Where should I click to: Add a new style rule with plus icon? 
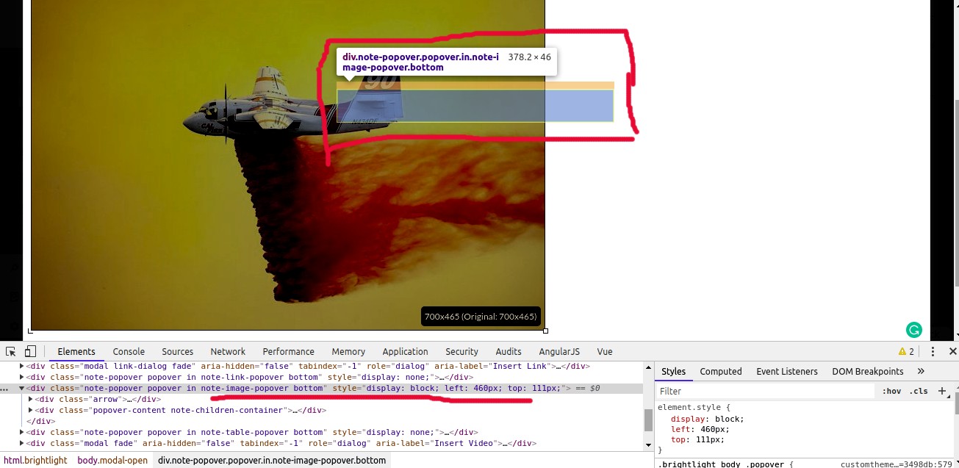(942, 391)
